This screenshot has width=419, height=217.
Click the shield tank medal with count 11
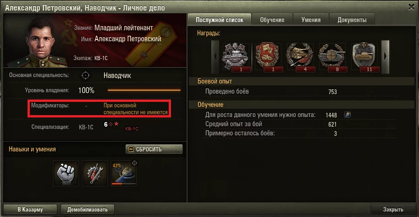point(364,57)
